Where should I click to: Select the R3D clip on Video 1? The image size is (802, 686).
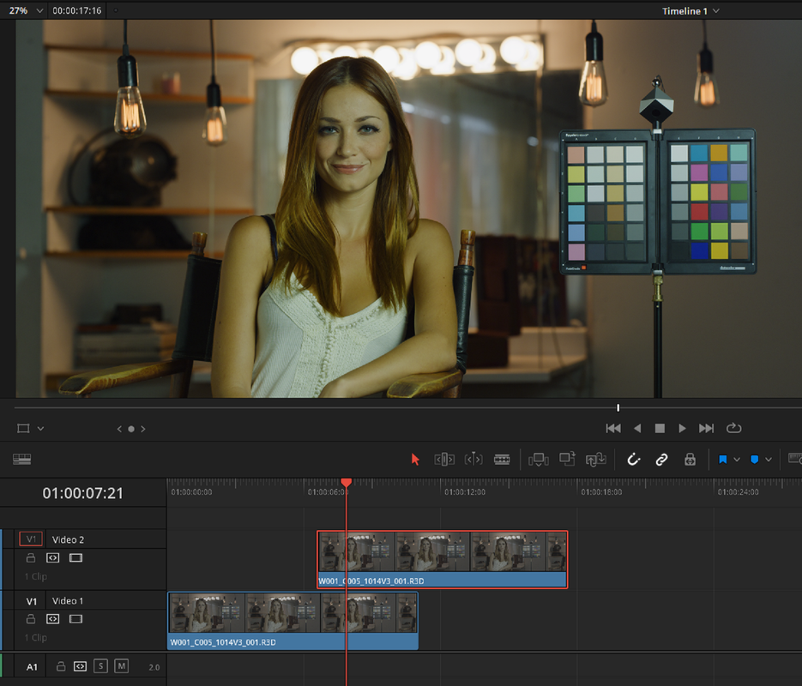pos(293,621)
